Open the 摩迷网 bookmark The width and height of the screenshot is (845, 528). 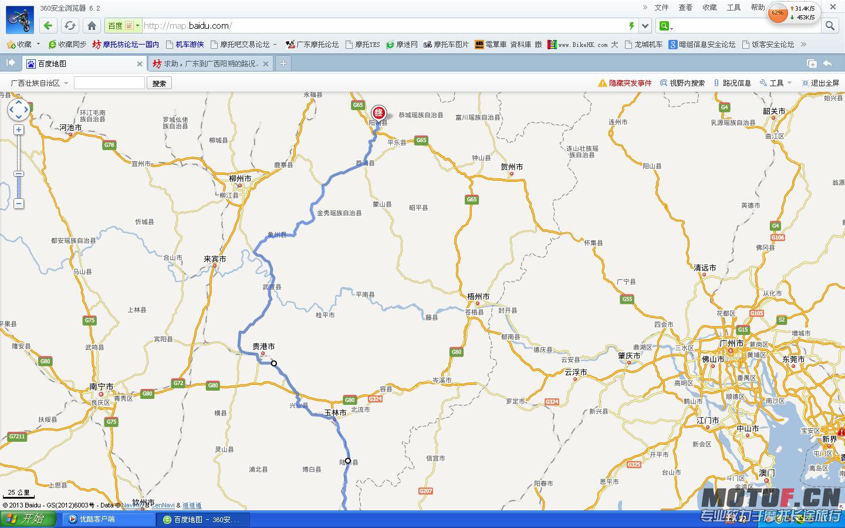(x=402, y=45)
